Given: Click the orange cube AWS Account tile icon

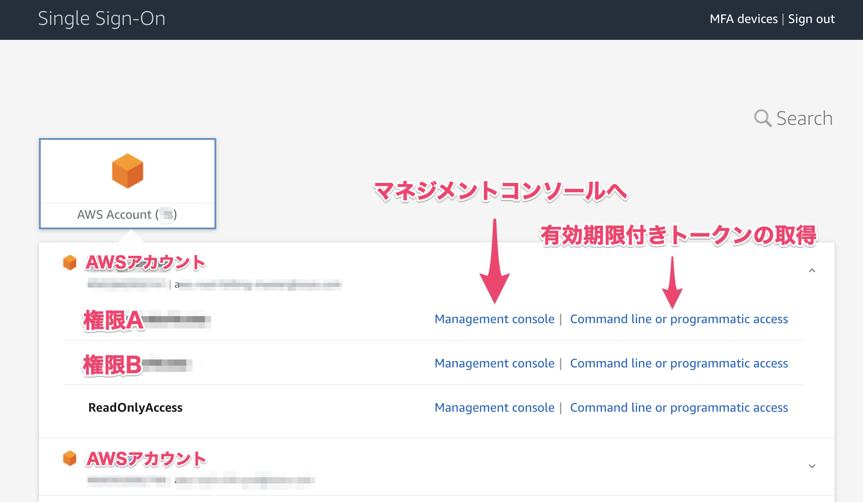Looking at the screenshot, I should (128, 171).
